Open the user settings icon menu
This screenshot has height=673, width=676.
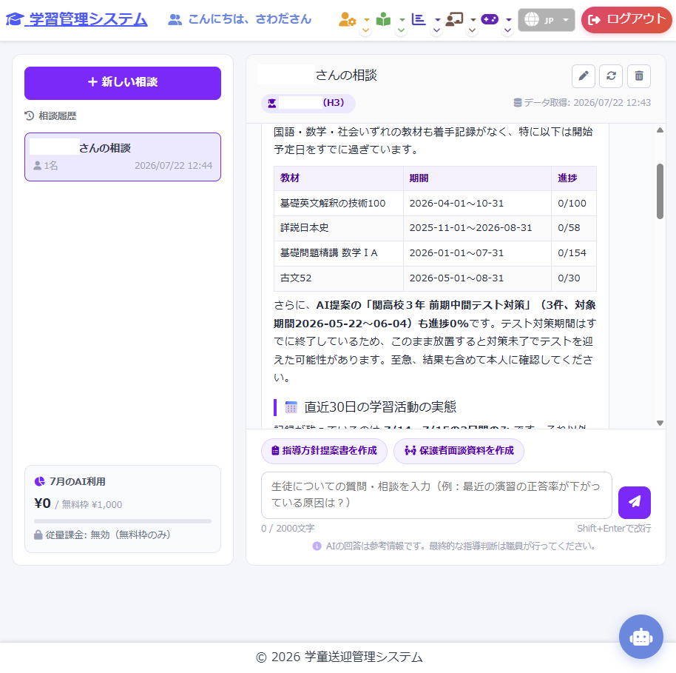(347, 19)
